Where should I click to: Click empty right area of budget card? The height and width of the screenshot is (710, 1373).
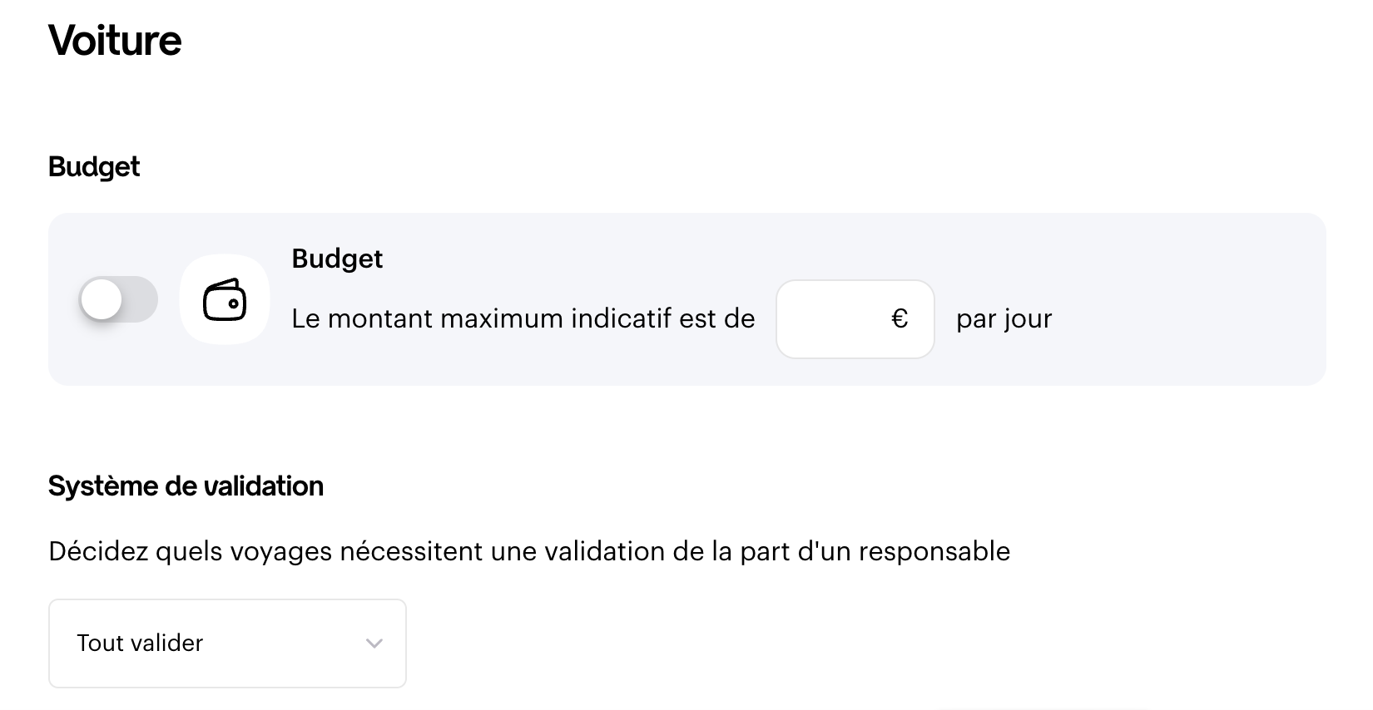pyautogui.click(x=1190, y=299)
